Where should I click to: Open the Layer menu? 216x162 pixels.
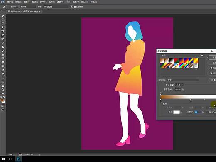(35, 2)
